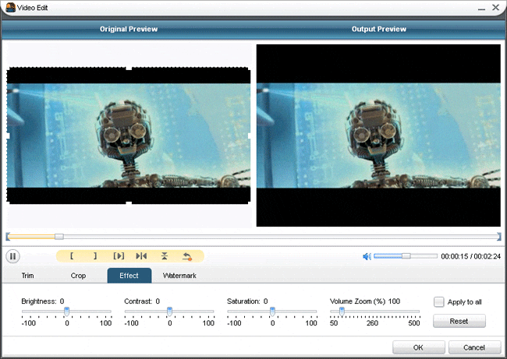This screenshot has height=359, width=507.
Task: Click the left-middle crop handle
Action: [8, 136]
